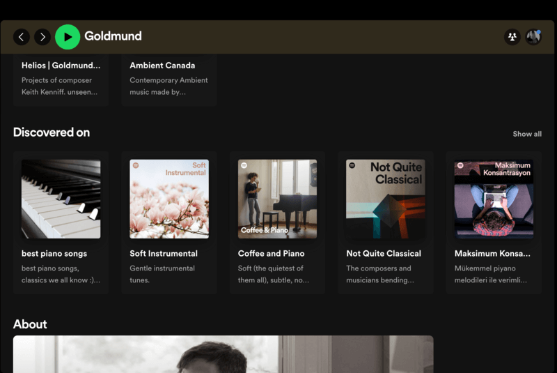Play Goldmund with the green play button
This screenshot has width=557, height=373.
[x=68, y=37]
